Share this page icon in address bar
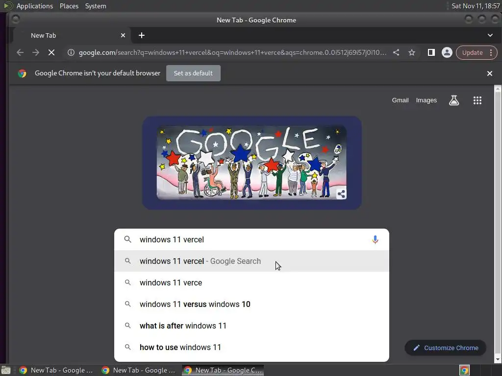 pos(396,52)
